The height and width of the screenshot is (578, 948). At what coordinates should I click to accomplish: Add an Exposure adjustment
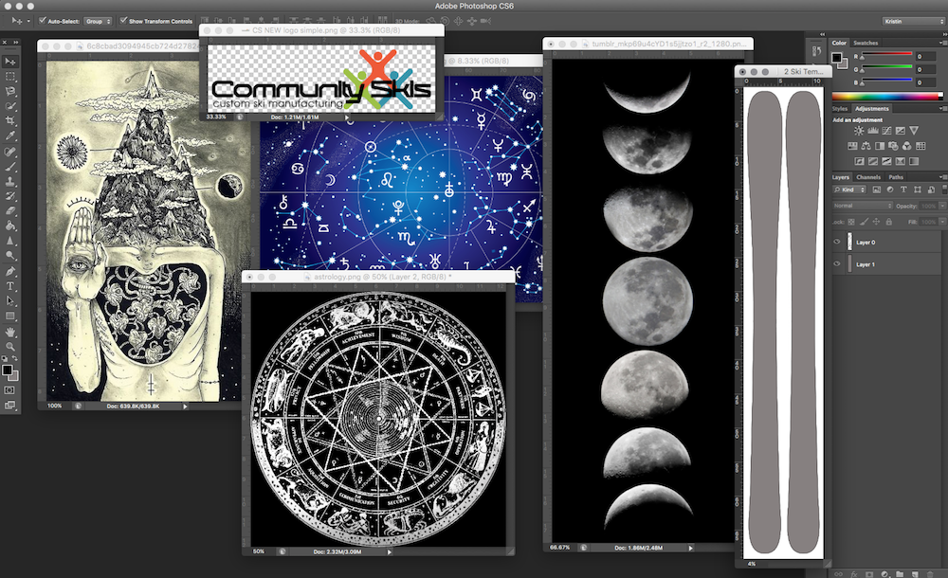pos(901,131)
